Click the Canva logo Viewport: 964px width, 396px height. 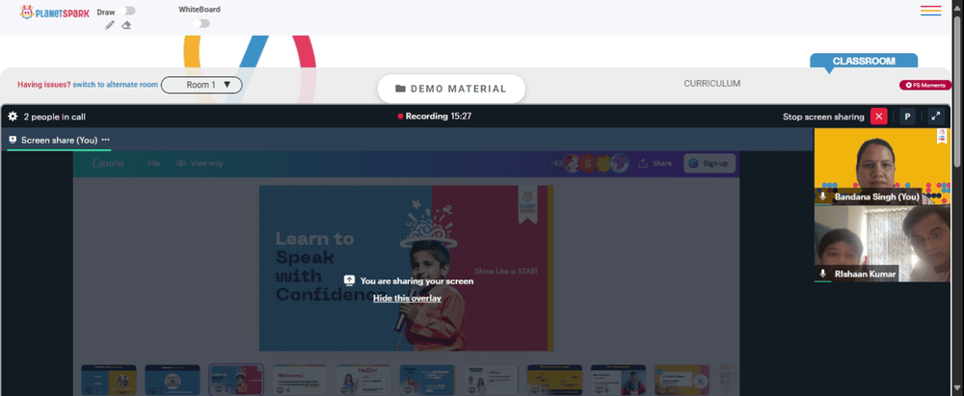click(x=108, y=163)
